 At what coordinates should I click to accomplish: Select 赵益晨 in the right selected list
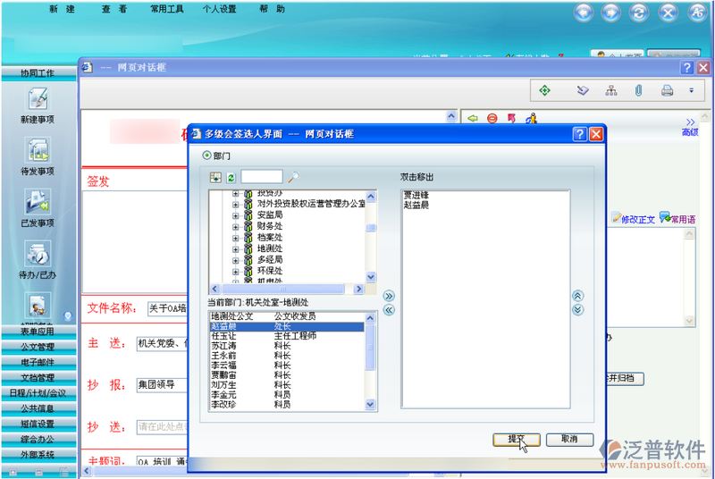pos(416,205)
